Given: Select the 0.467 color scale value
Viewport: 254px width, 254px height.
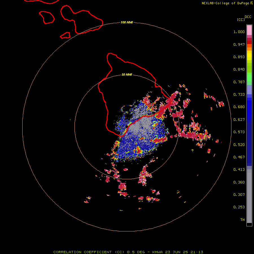Looking at the screenshot, I should (239, 157).
